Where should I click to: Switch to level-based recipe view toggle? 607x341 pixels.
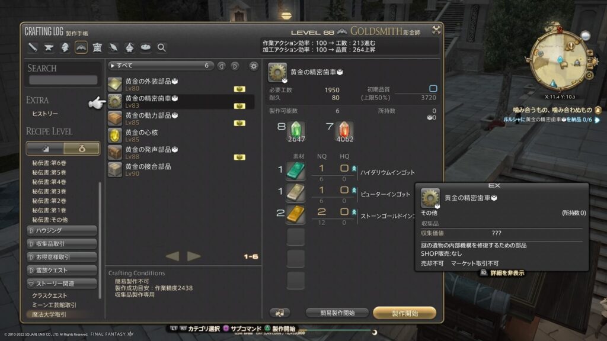45,149
